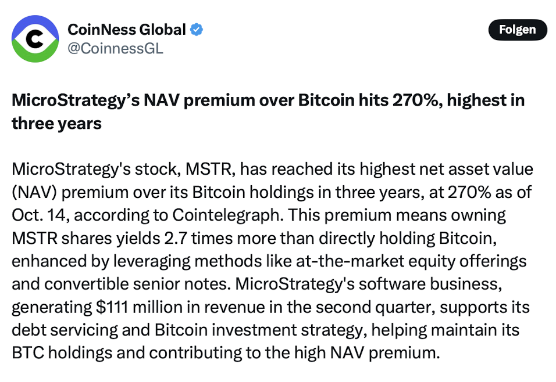The width and height of the screenshot is (556, 382).
Task: Follow the account with the Folgen button
Action: 518,30
